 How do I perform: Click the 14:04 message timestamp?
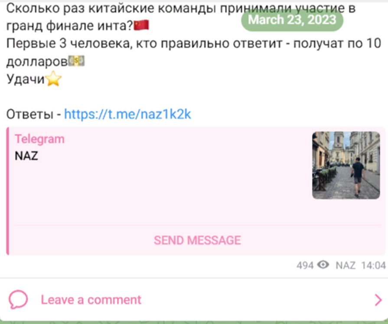(373, 266)
